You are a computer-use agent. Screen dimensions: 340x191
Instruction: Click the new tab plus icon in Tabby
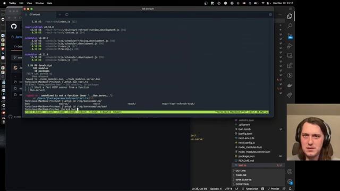click(x=60, y=14)
